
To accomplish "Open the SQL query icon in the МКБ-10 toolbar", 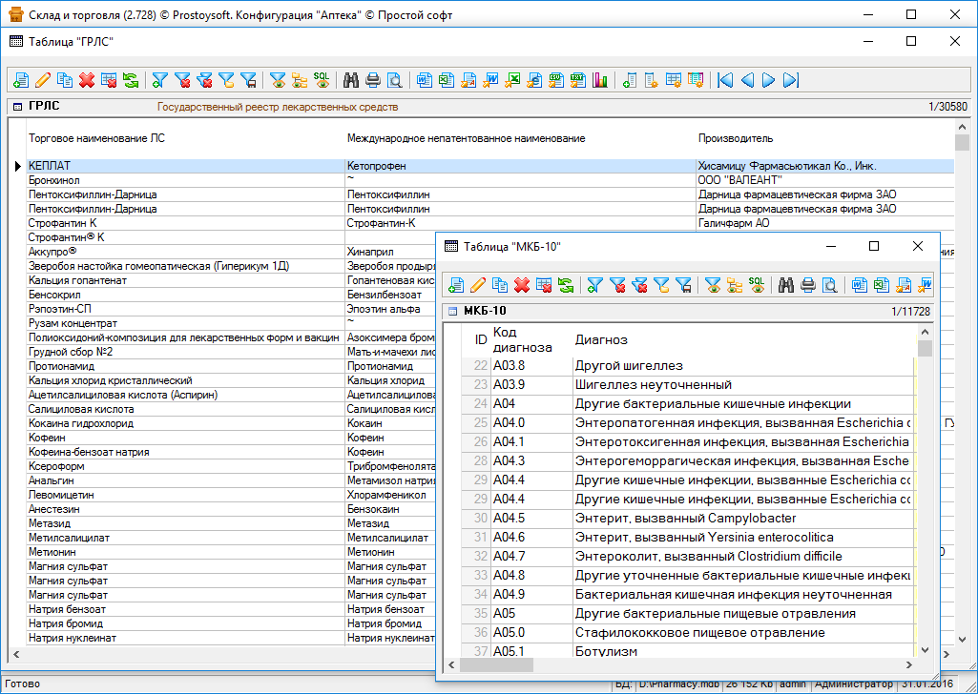I will coord(757,285).
